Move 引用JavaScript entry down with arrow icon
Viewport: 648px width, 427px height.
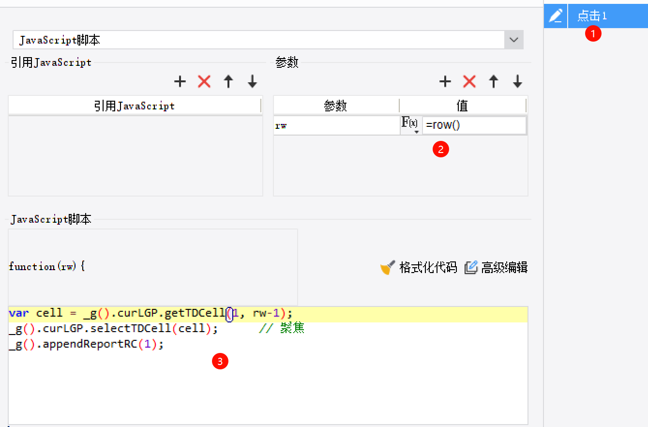click(252, 81)
